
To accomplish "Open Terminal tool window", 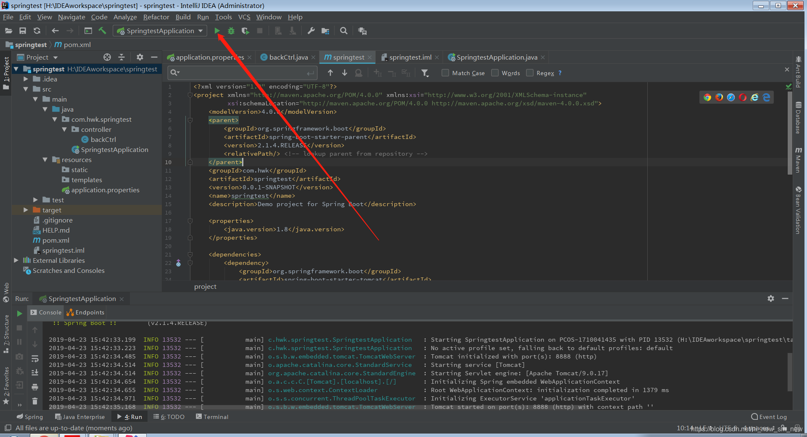I will pyautogui.click(x=212, y=416).
